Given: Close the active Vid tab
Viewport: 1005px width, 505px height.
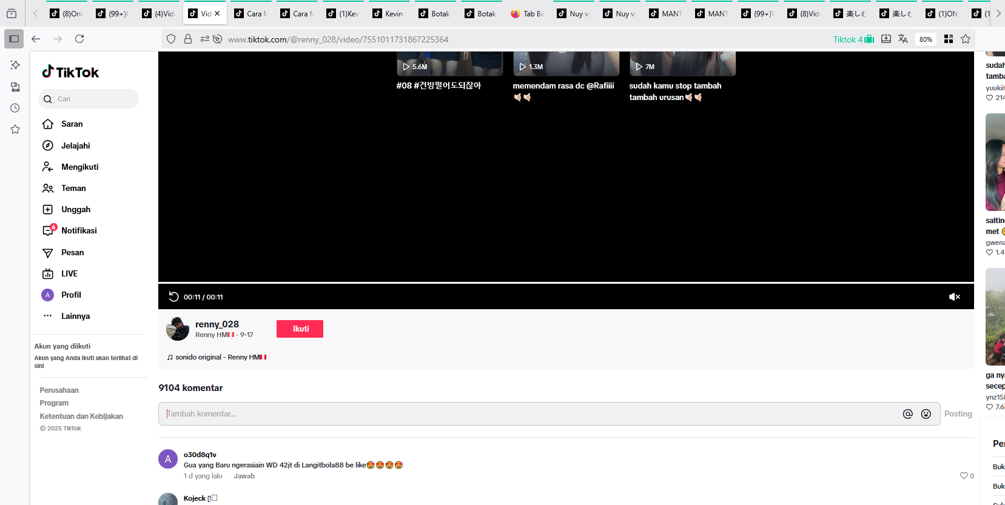Looking at the screenshot, I should [217, 13].
